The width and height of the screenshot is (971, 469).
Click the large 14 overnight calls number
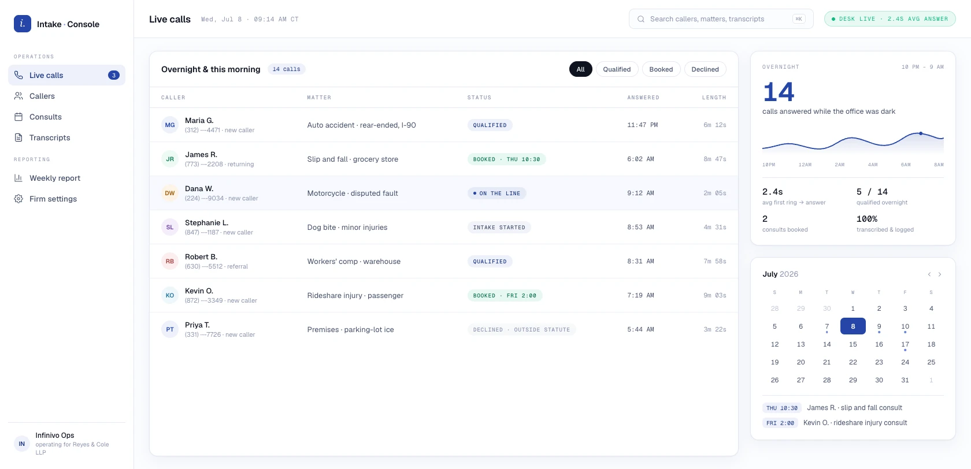pyautogui.click(x=779, y=92)
